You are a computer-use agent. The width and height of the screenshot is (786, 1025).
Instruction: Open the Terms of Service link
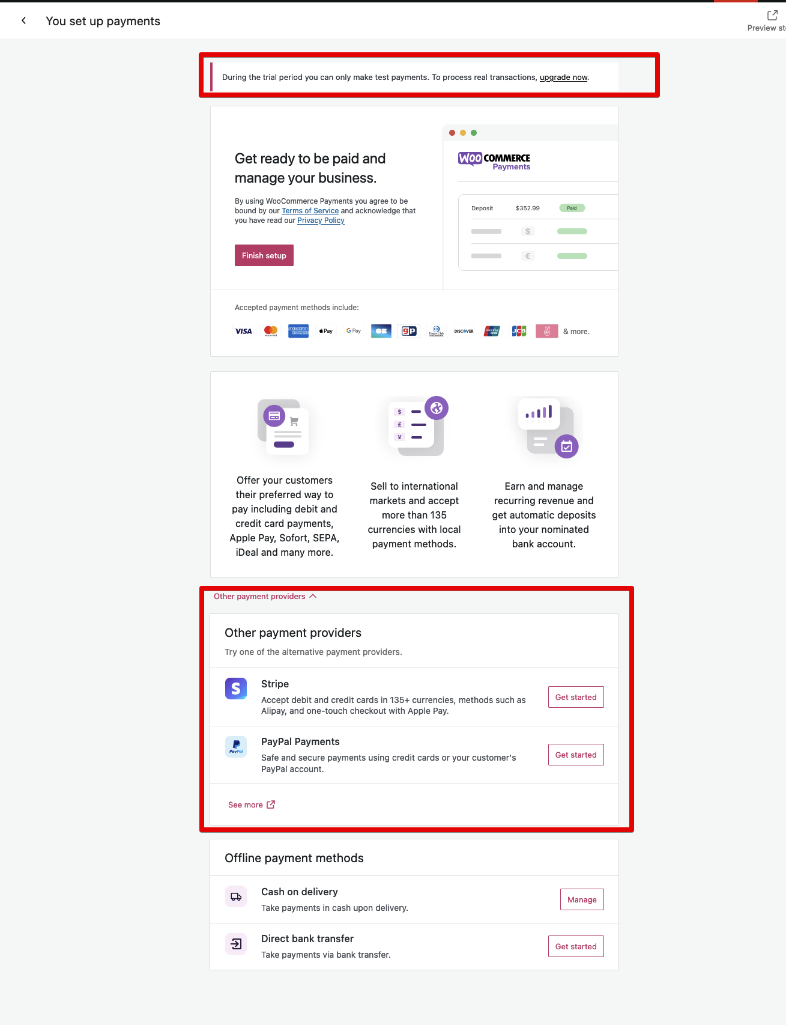(310, 210)
